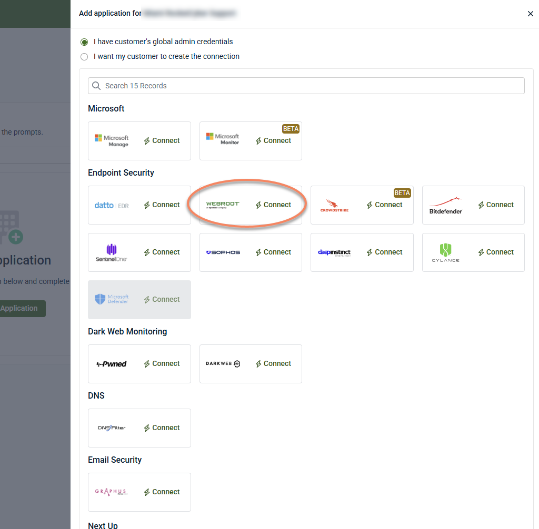Connect the Microsoft Manage application
Screen dimensions: 539x529
coord(162,141)
